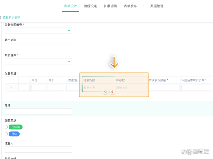Click the 收货人 input field
This screenshot has height=159, width=213.
[38, 150]
